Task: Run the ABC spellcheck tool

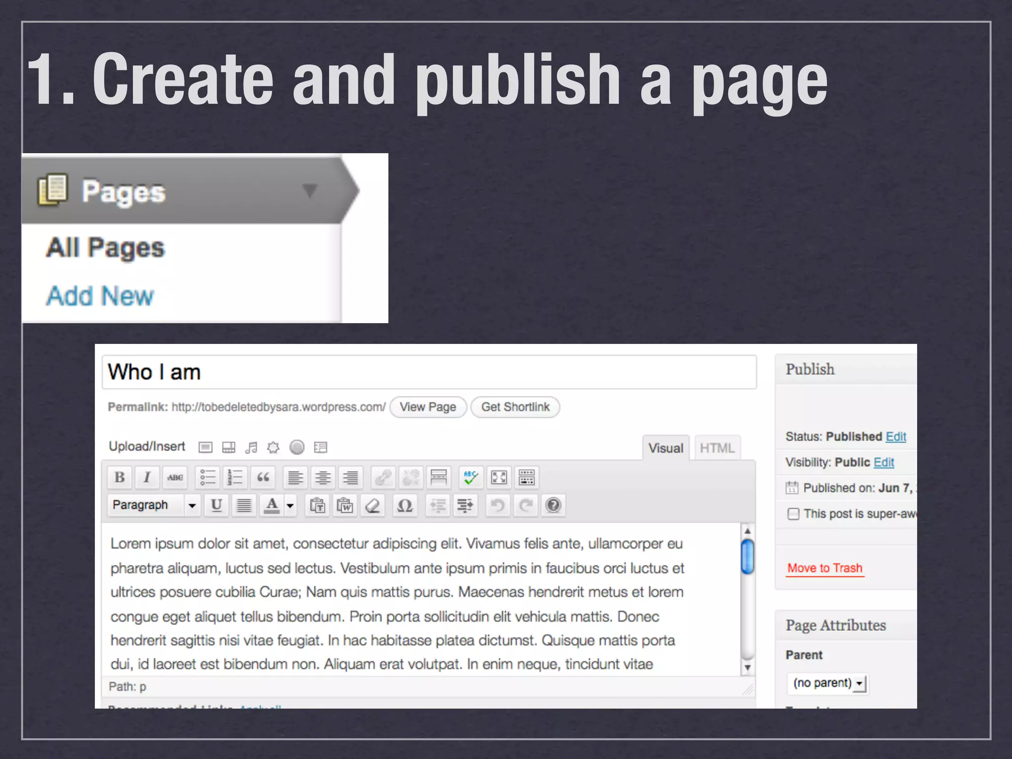Action: [x=471, y=477]
